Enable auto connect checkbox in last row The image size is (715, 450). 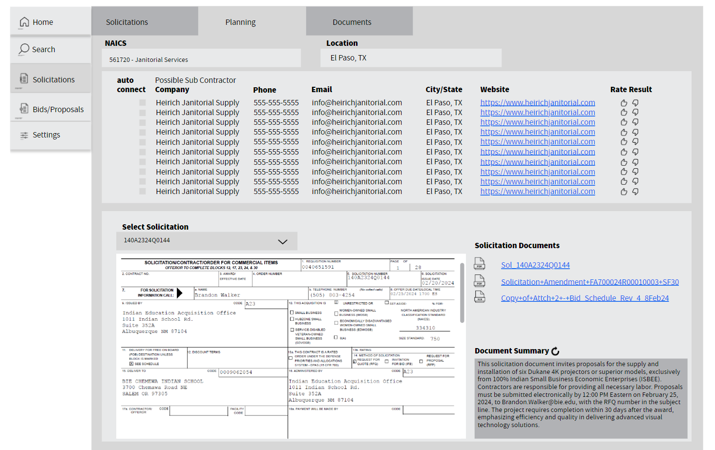(x=143, y=192)
